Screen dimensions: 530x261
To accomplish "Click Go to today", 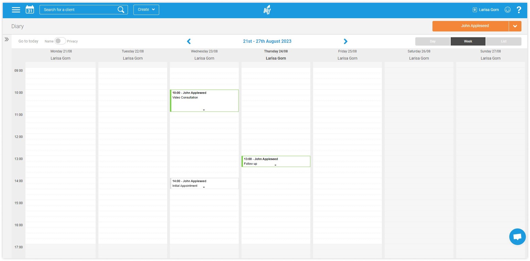I will [28, 41].
